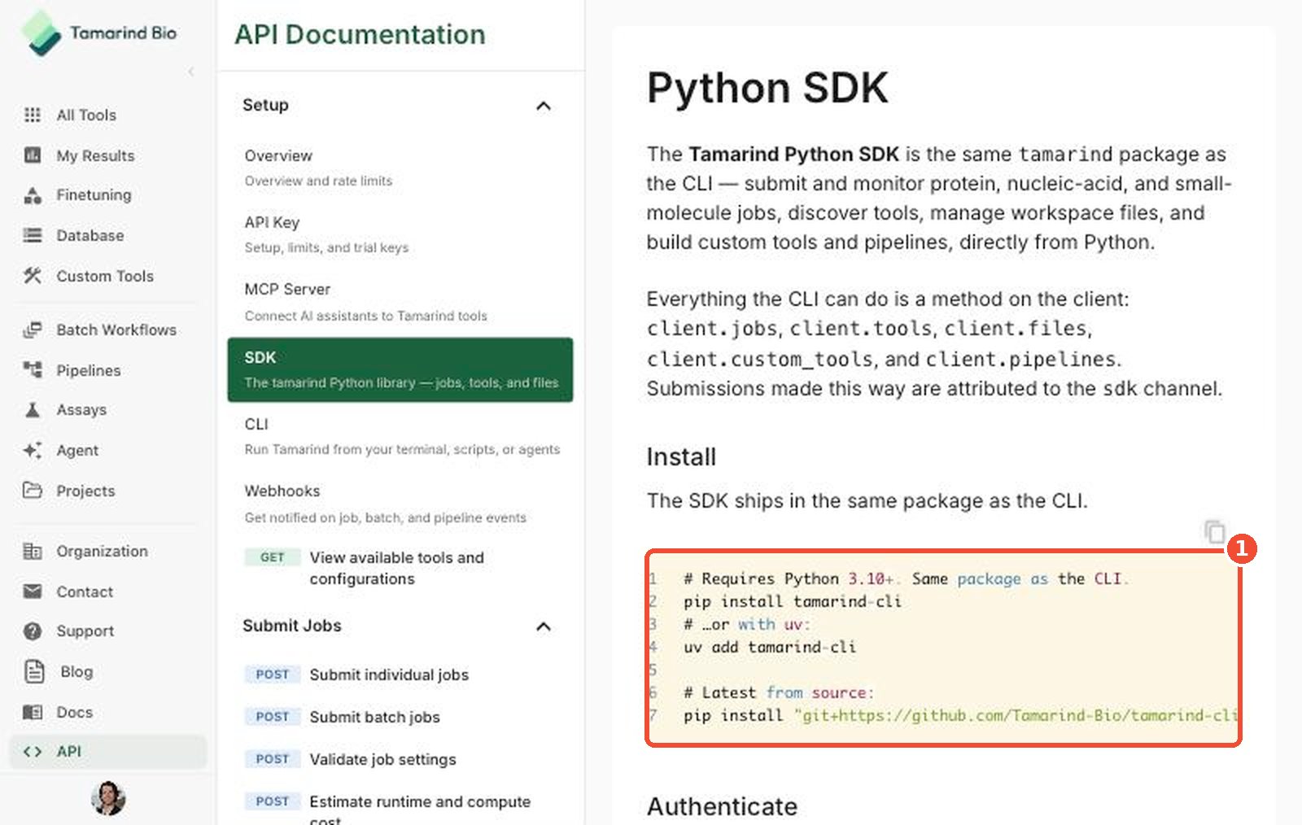The image size is (1302, 825).
Task: Open Batch Workflows icon
Action: (33, 330)
